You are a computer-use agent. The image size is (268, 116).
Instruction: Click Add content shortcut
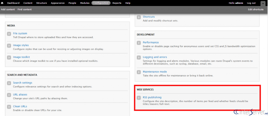pos(8,9)
